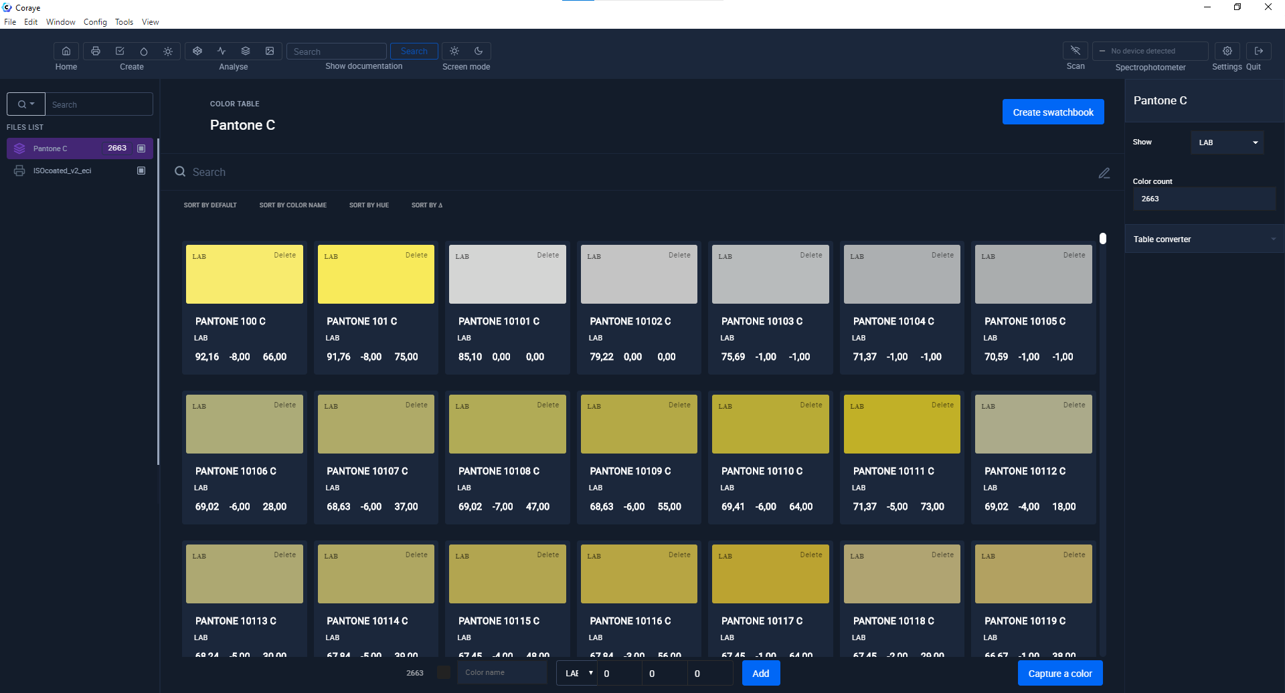Click the Create swatchbook button
This screenshot has width=1285, height=693.
pos(1053,112)
